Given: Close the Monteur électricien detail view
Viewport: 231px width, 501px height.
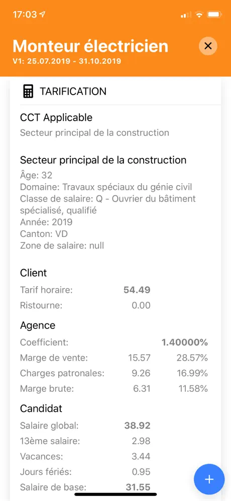Looking at the screenshot, I should 208,46.
